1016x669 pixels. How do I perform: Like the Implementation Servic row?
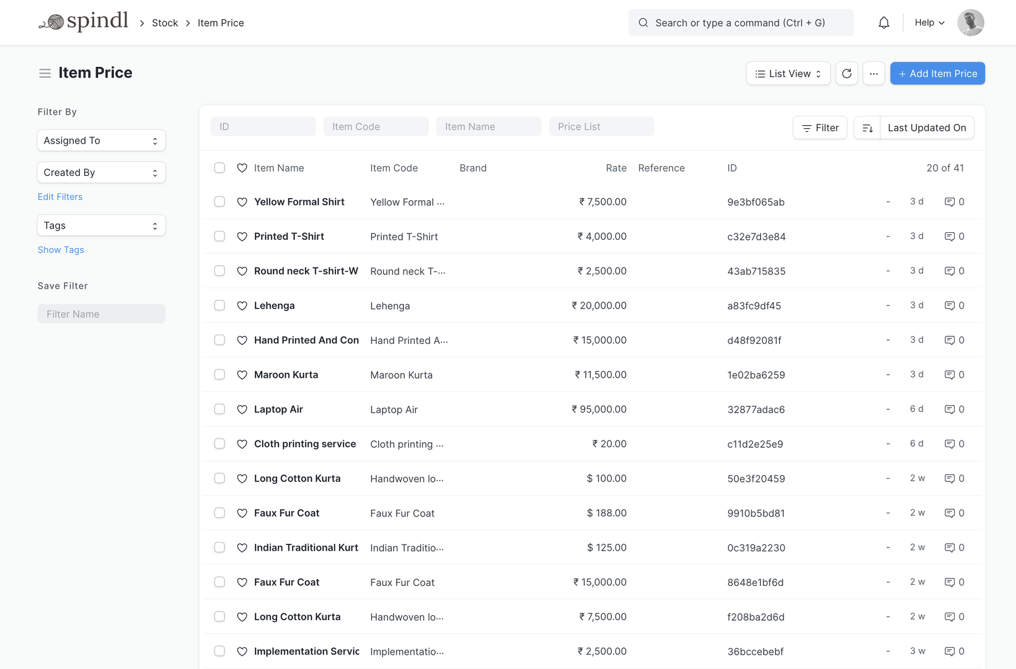(242, 652)
